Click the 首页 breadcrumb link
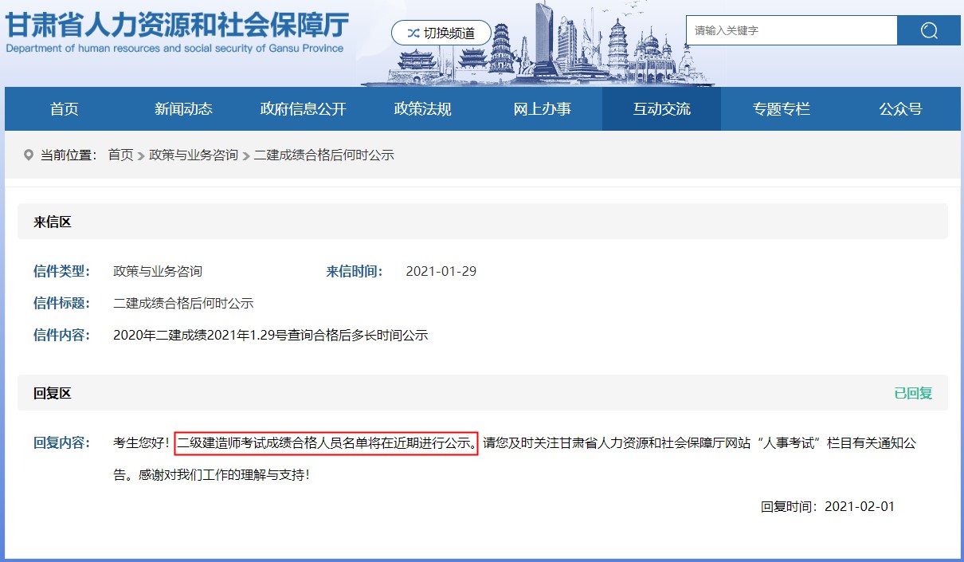 (119, 155)
